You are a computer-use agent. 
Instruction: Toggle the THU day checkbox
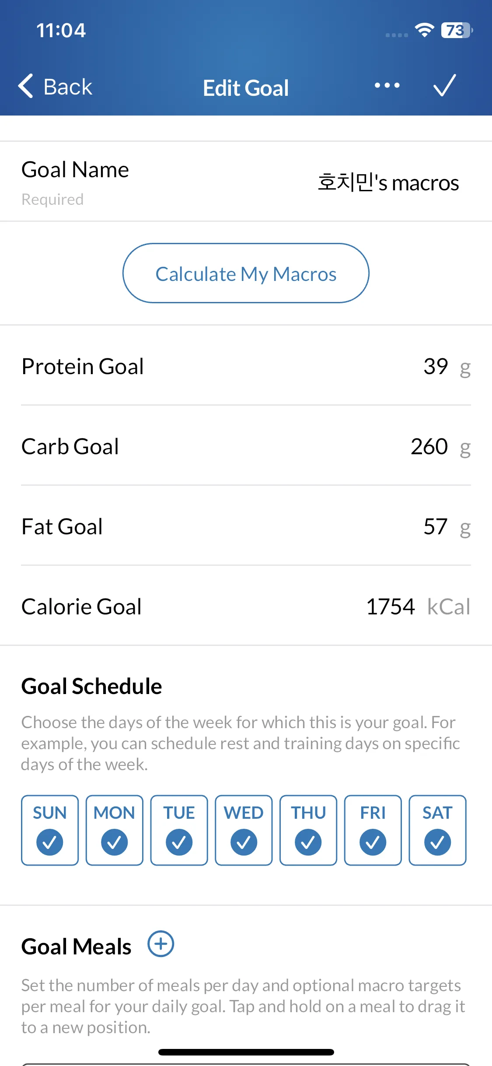point(308,830)
